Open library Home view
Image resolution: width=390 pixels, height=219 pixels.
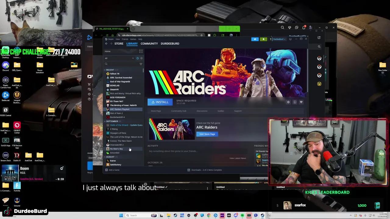click(x=108, y=51)
